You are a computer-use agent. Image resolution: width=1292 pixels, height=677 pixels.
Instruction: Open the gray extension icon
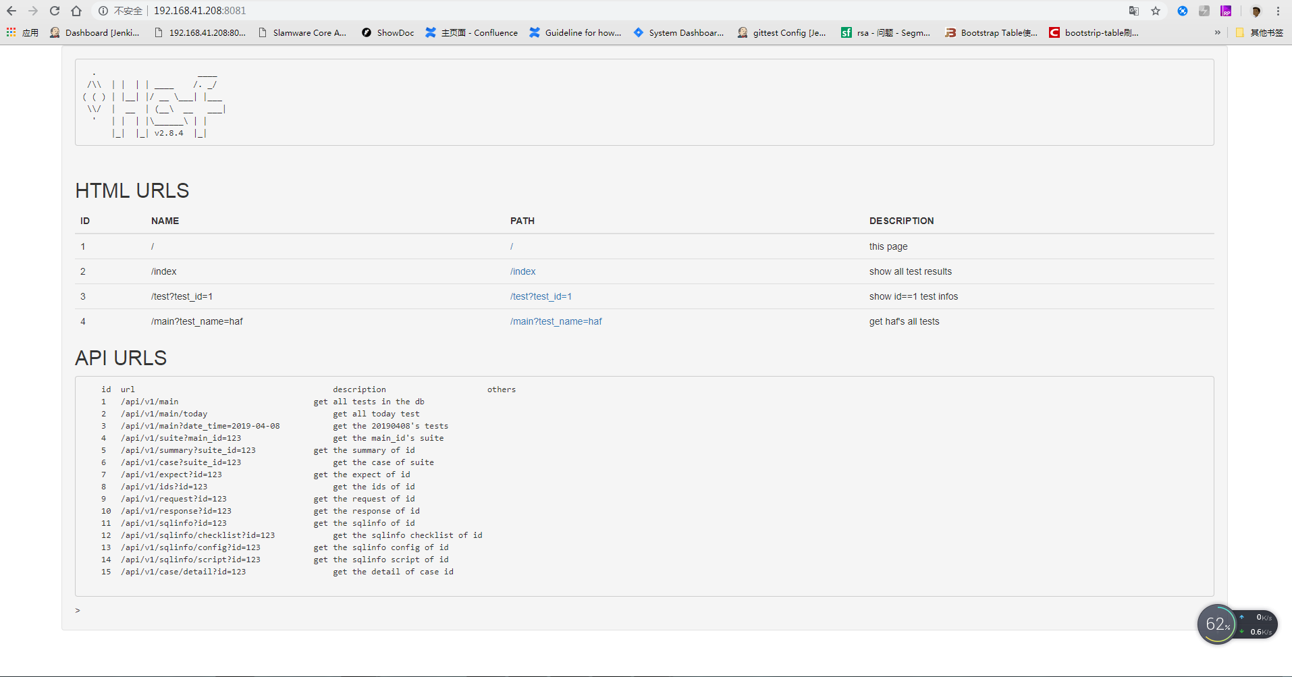1204,11
